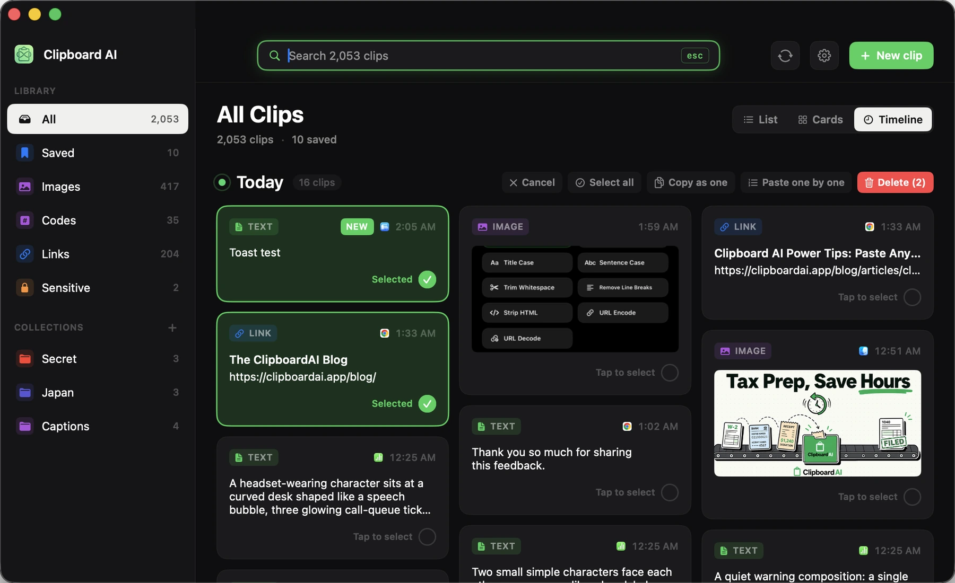Switch to List view
The width and height of the screenshot is (955, 583).
[760, 120]
